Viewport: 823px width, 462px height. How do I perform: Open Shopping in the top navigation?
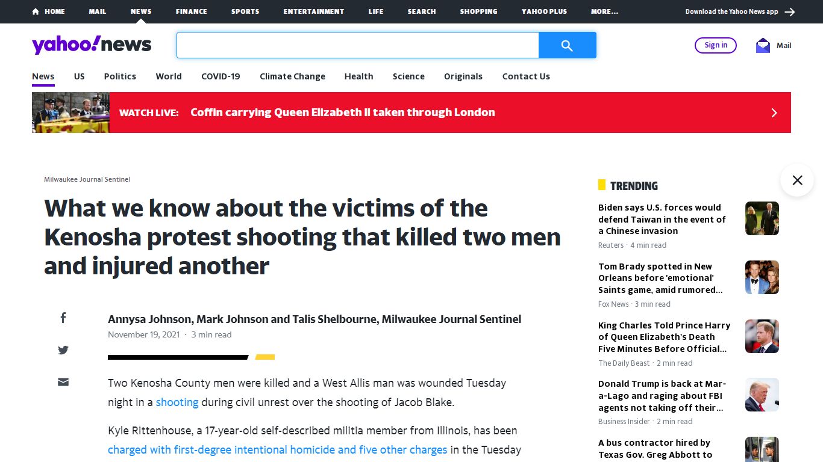coord(478,11)
